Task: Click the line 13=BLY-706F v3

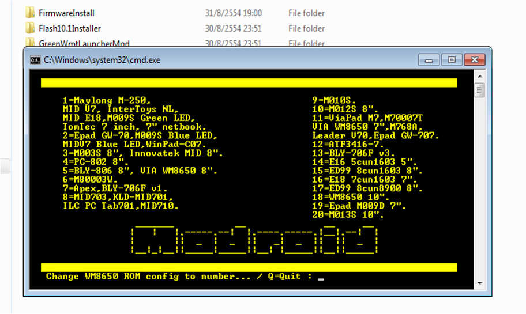Action: tap(354, 153)
